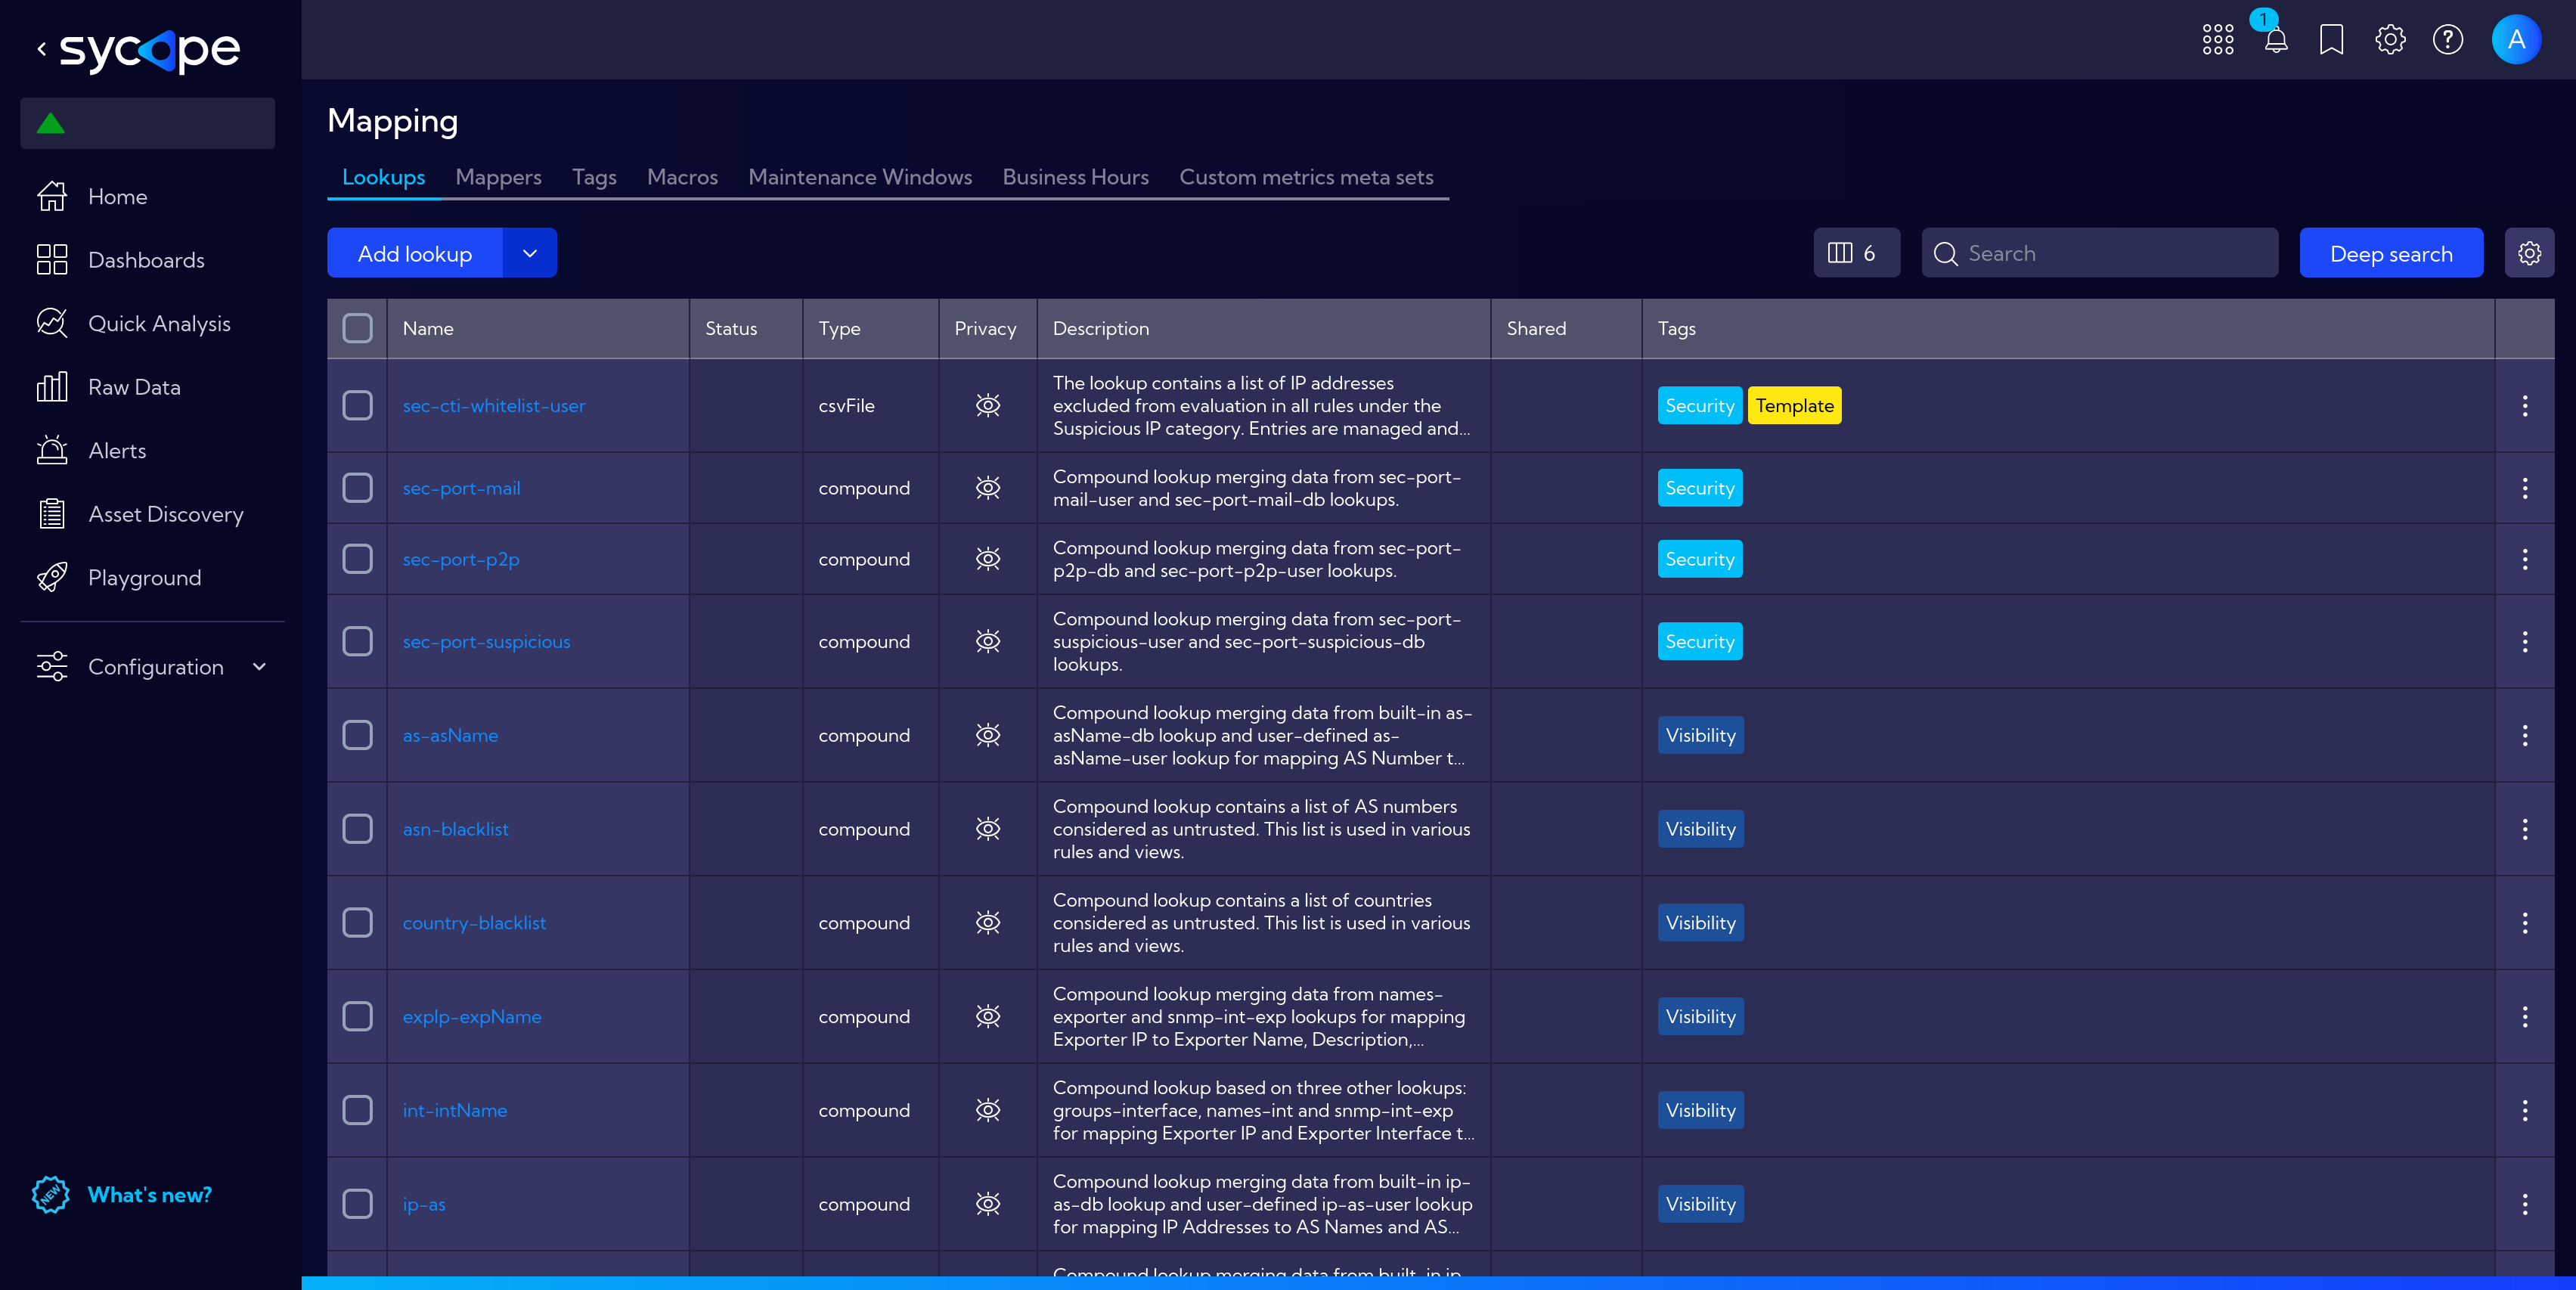
Task: Switch to the Mappers tab
Action: pyautogui.click(x=498, y=177)
